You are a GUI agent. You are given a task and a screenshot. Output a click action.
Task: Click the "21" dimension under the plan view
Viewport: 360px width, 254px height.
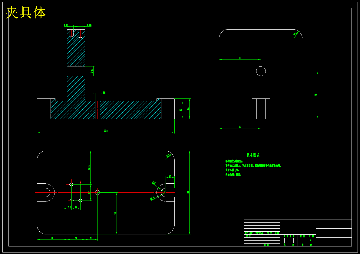click(x=91, y=238)
